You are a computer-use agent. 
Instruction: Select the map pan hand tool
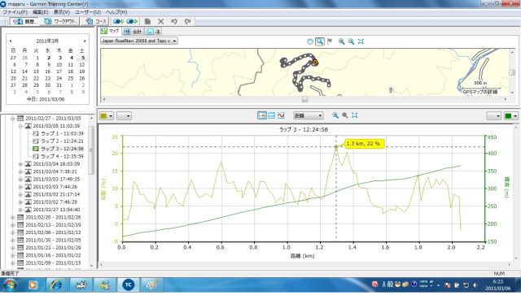309,41
